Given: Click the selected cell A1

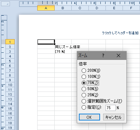Looking at the screenshot, I should click(46, 42).
